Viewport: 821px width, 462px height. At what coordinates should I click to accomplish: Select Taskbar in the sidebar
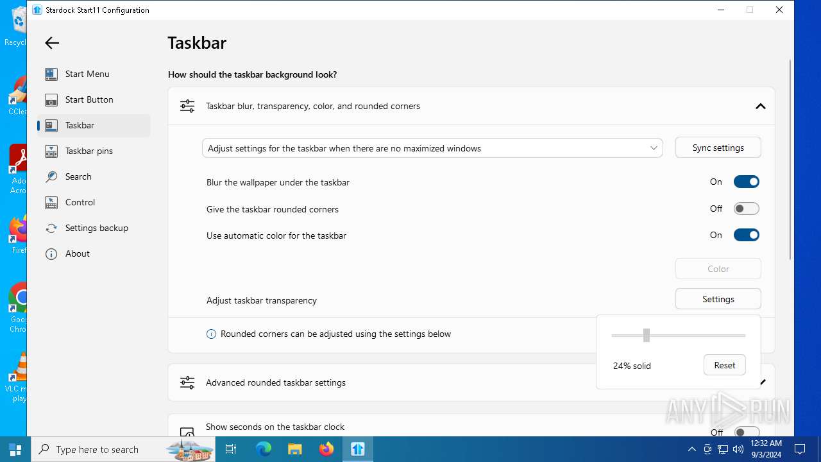coord(94,125)
